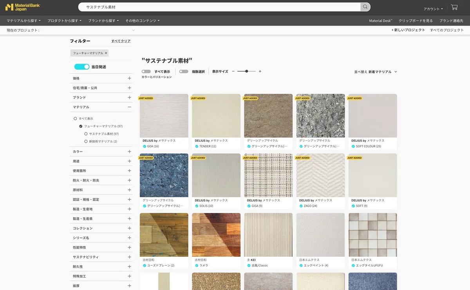Click the verified check icon beside GOA (16)
This screenshot has width=470, height=290.
[145, 146]
